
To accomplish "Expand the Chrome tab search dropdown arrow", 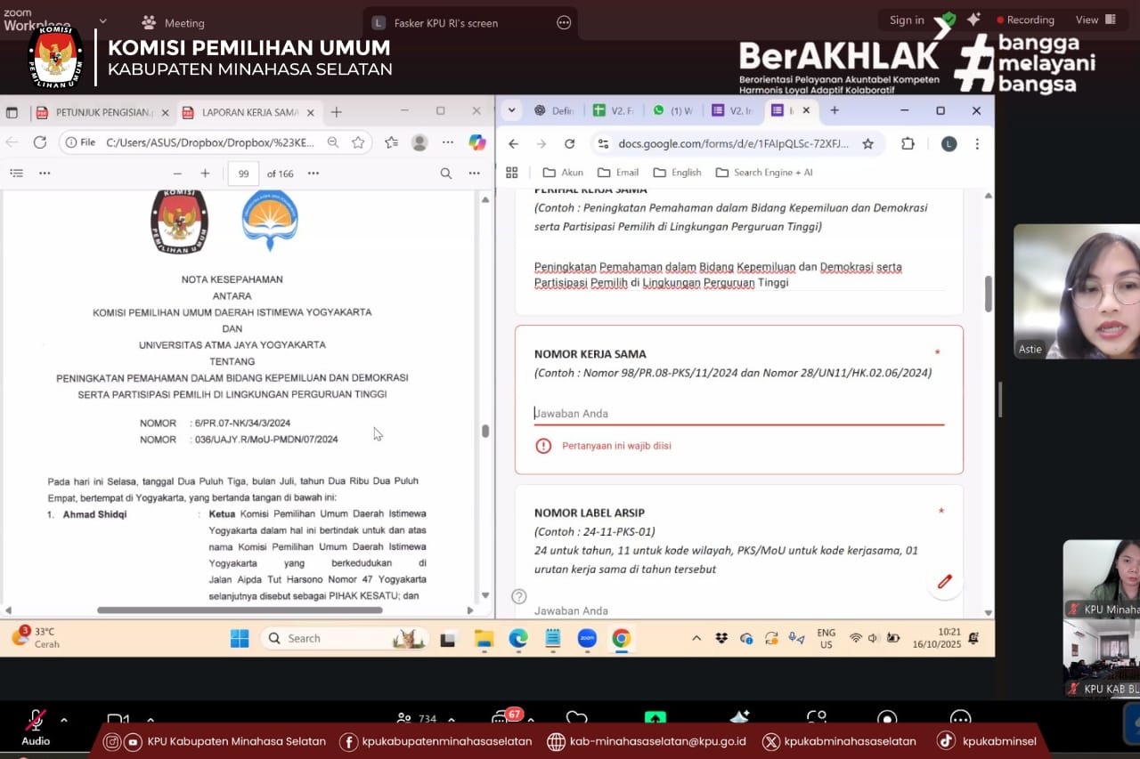I will coord(511,110).
